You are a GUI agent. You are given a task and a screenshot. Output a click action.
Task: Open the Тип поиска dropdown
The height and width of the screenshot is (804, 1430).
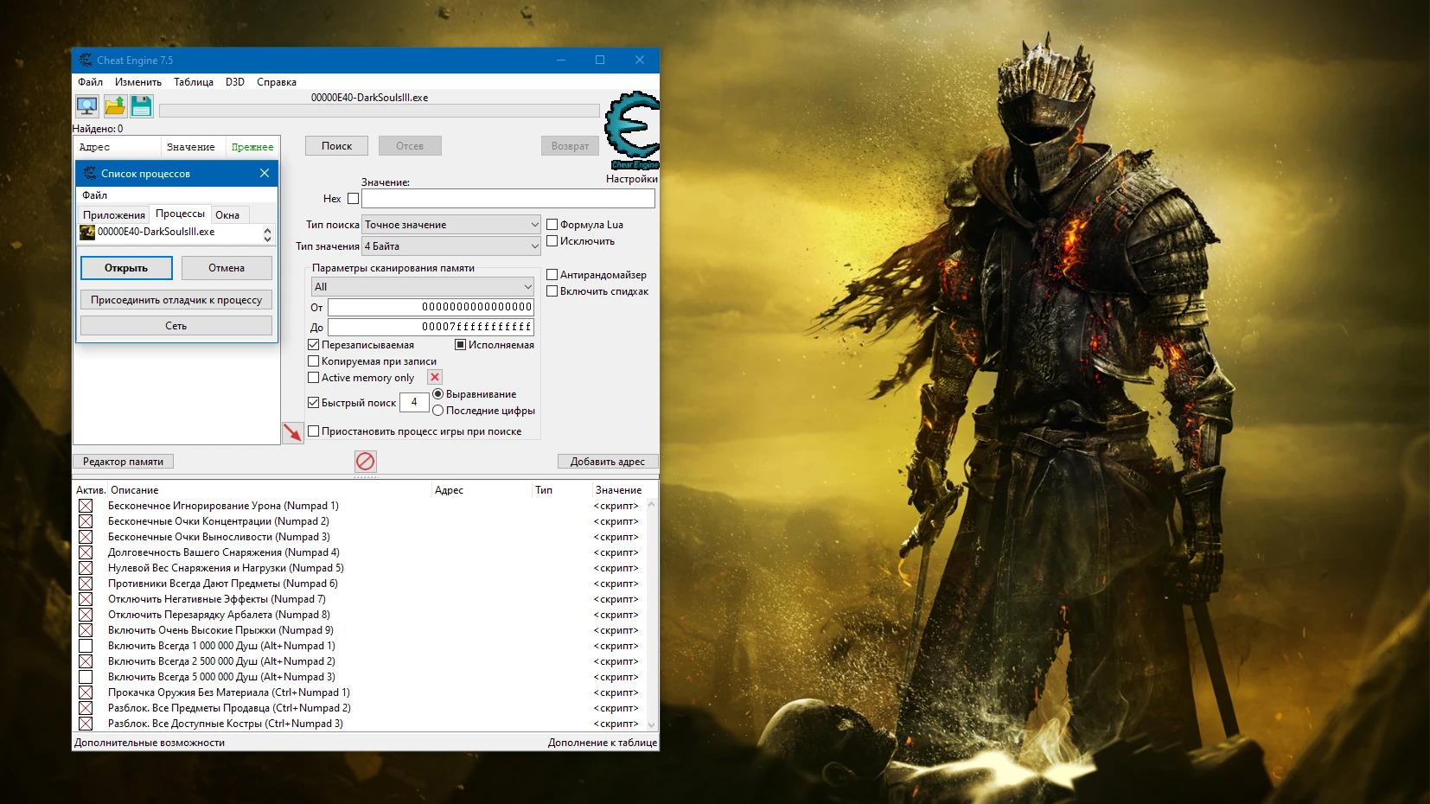point(450,224)
